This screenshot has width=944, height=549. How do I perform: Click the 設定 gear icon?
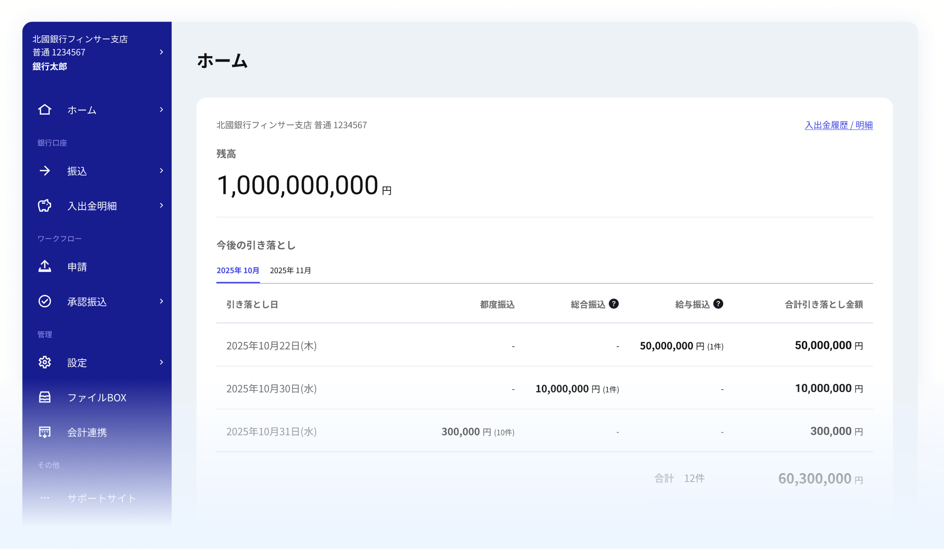[x=45, y=363]
